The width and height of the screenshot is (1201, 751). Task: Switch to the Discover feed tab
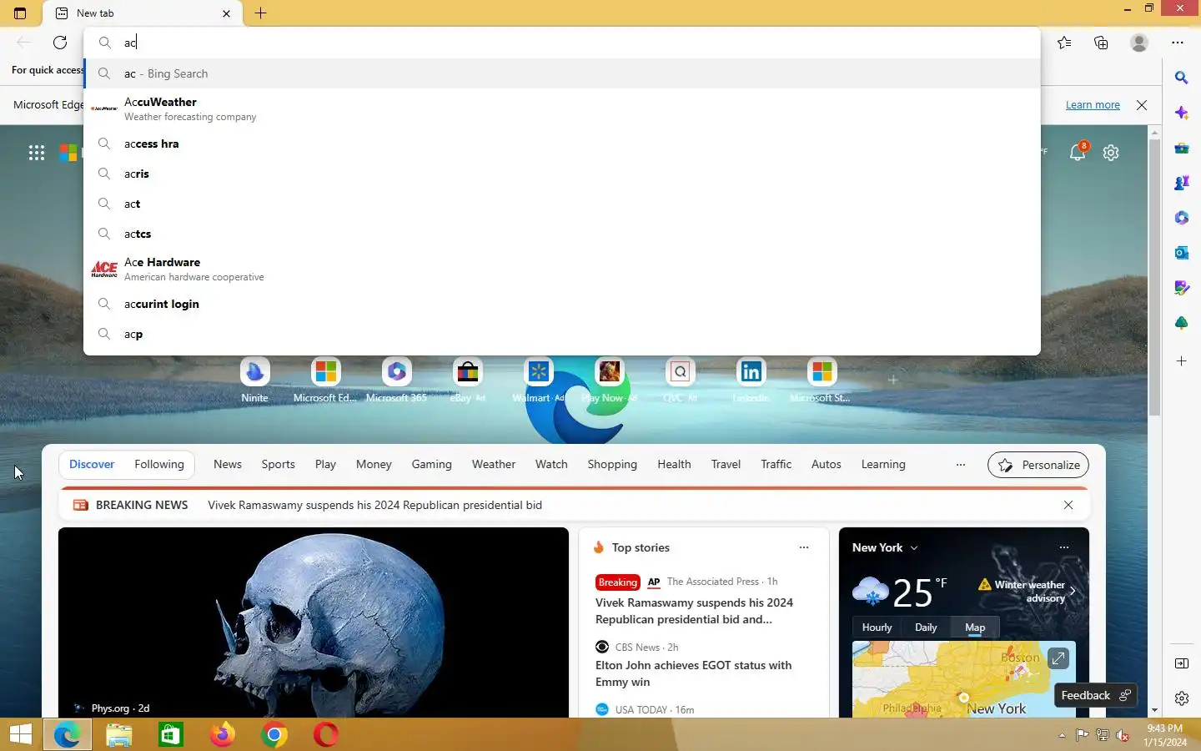[x=92, y=464]
